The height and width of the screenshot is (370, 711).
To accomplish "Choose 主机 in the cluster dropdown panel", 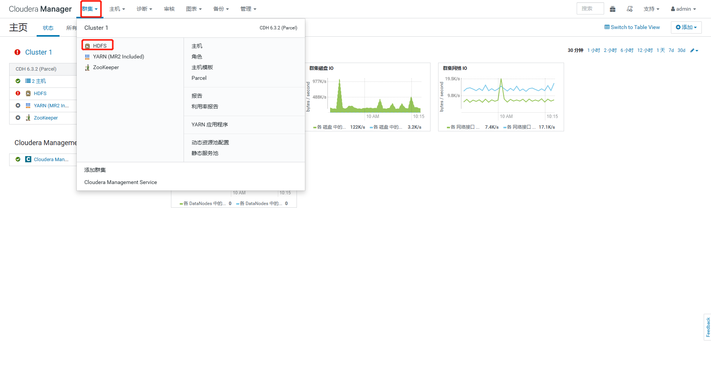I will coord(197,46).
